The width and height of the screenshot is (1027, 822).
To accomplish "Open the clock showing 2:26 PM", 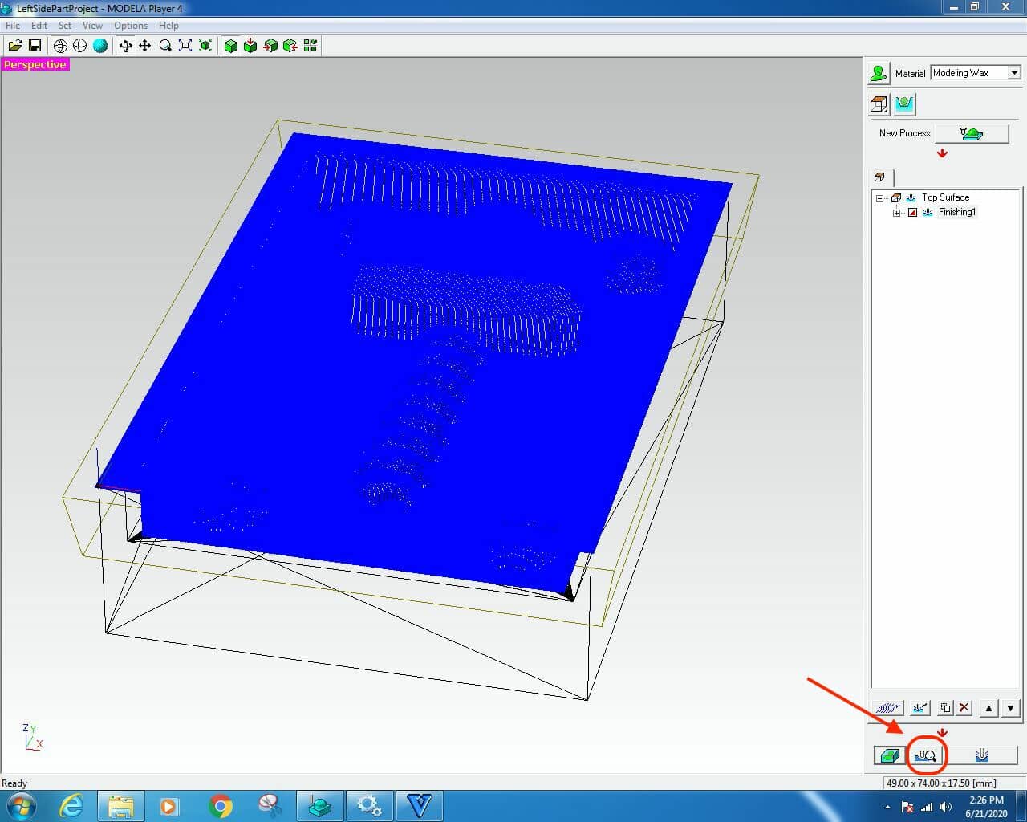I will click(986, 806).
